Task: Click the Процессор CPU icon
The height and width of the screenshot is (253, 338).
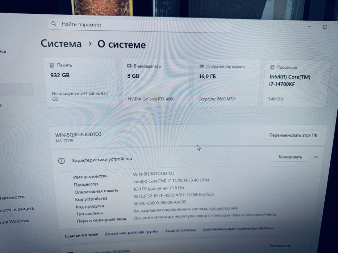Action: [x=272, y=67]
